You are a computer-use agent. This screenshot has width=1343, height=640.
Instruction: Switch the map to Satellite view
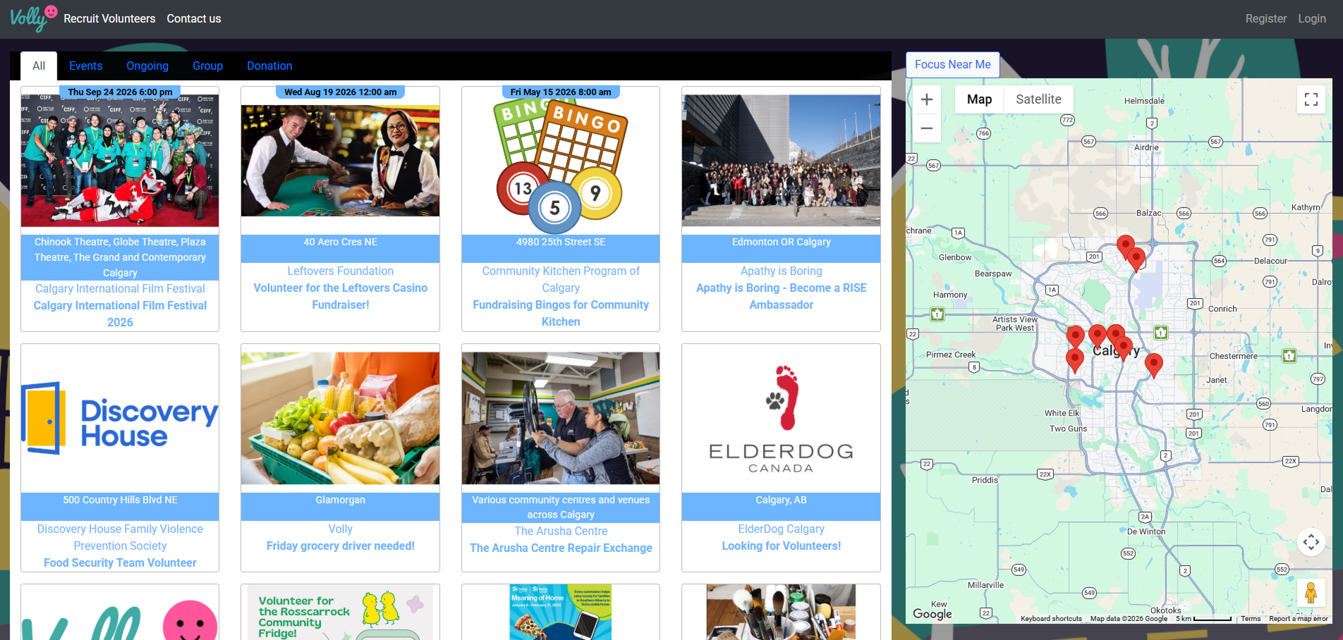1038,99
